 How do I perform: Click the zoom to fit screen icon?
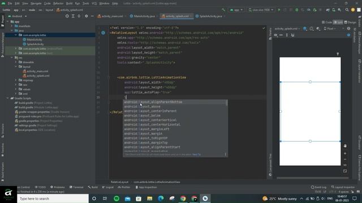(x=345, y=171)
